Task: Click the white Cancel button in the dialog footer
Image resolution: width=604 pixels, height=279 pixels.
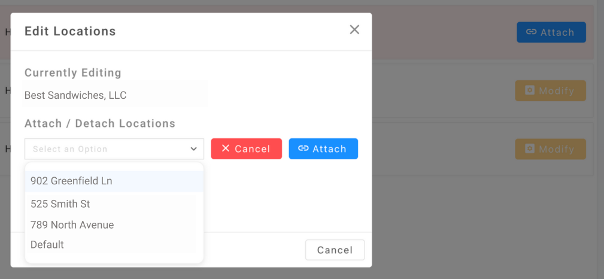Action: click(335, 250)
